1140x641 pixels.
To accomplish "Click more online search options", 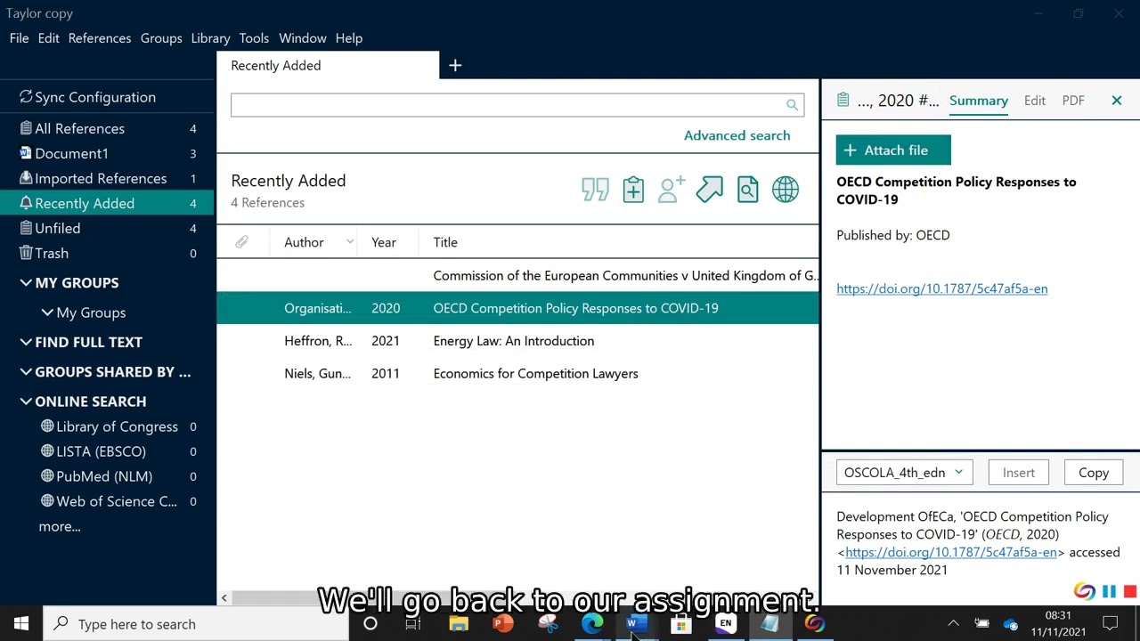I will click(x=60, y=526).
